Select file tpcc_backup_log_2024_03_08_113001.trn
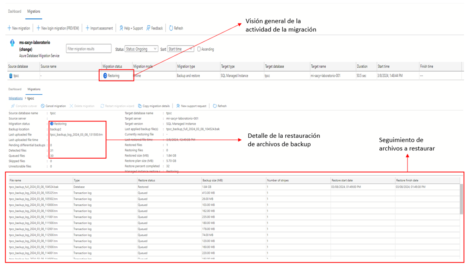469x269 pixels. (x=33, y=241)
